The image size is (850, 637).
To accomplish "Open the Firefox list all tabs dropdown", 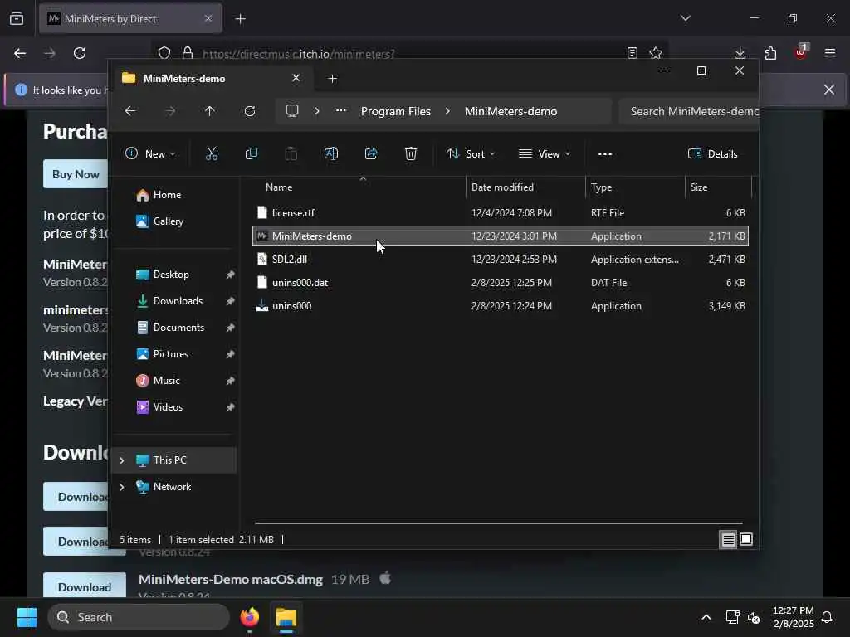I will (x=685, y=18).
